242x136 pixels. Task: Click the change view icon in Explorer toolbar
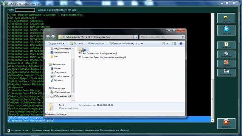[x=164, y=43]
